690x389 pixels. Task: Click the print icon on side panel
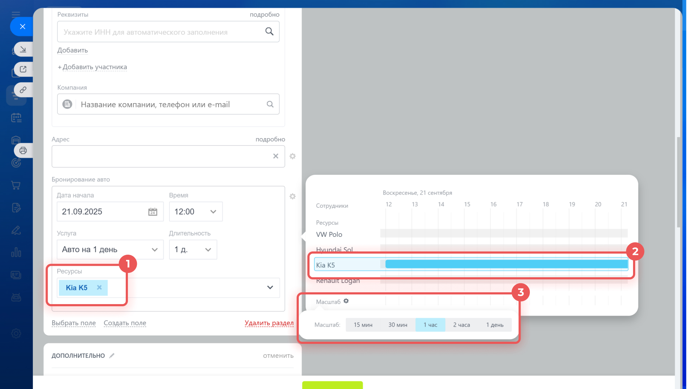[23, 150]
